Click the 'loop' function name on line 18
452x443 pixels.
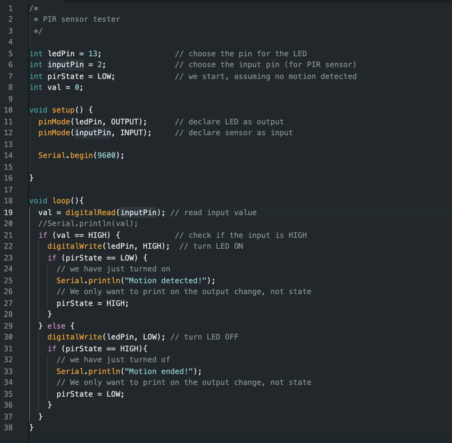(x=61, y=201)
